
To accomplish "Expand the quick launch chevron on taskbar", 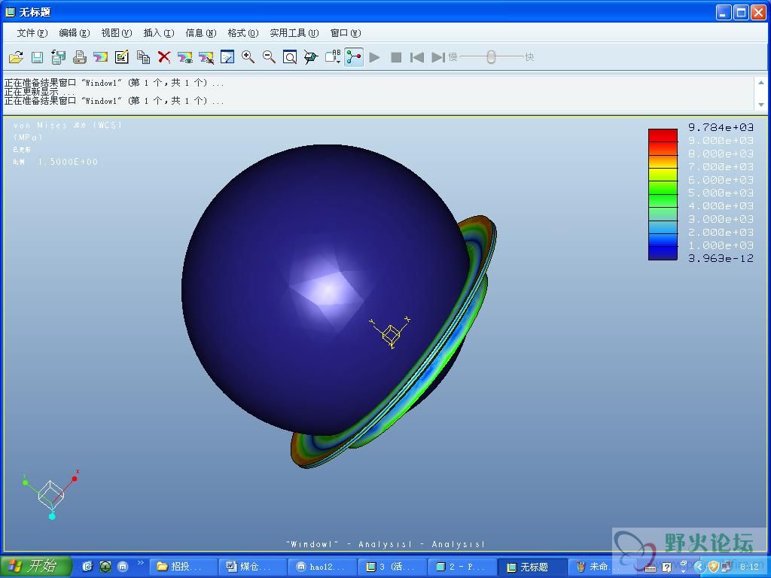I will tap(140, 563).
